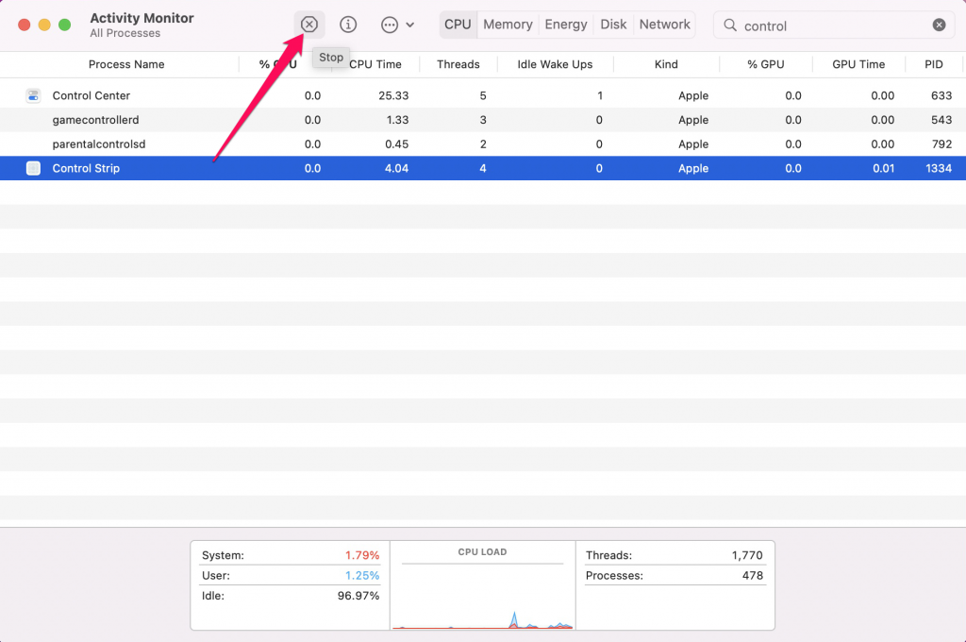This screenshot has width=966, height=642.
Task: Click the search field containing 'control'
Action: click(x=834, y=25)
